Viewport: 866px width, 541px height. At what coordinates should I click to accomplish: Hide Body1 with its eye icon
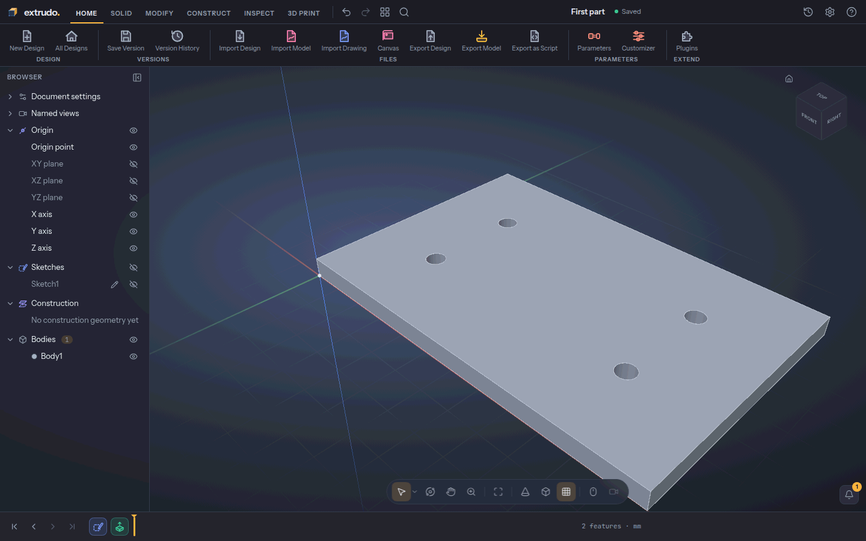click(x=134, y=356)
